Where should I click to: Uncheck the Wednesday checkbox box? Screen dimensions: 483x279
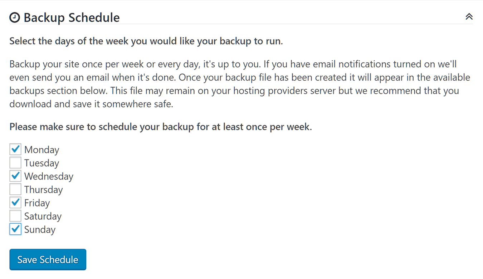tap(15, 176)
